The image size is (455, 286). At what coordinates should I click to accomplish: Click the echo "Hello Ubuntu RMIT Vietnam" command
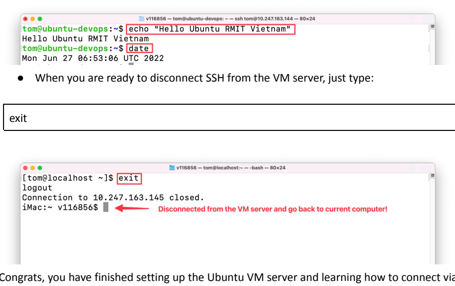pyautogui.click(x=211, y=29)
